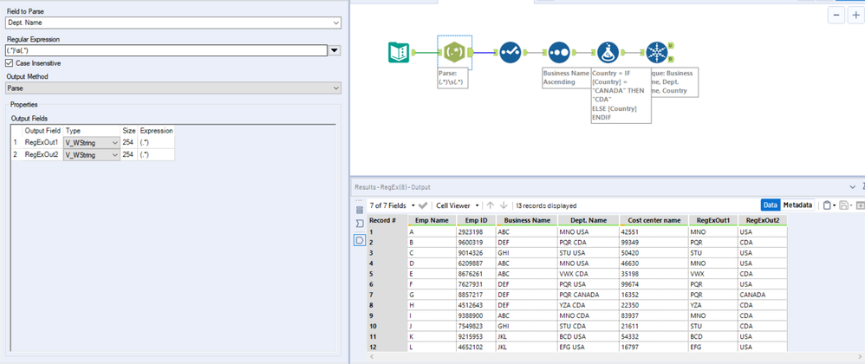Click the 'CANADA' RegExOut2 cell
The image size is (865, 364).
point(763,295)
